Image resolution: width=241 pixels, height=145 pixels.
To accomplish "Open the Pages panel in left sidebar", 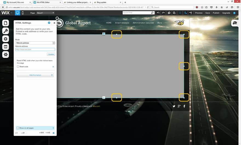I will click(x=5, y=23).
